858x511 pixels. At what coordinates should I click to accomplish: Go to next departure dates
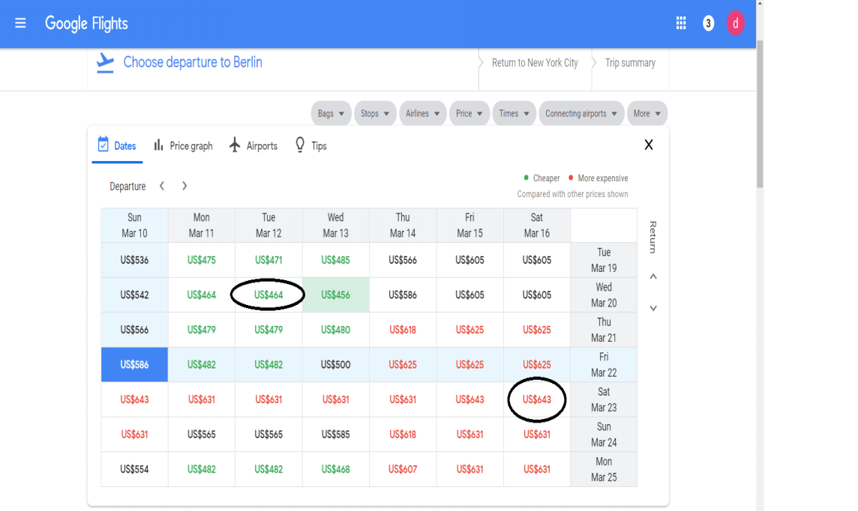pos(184,186)
